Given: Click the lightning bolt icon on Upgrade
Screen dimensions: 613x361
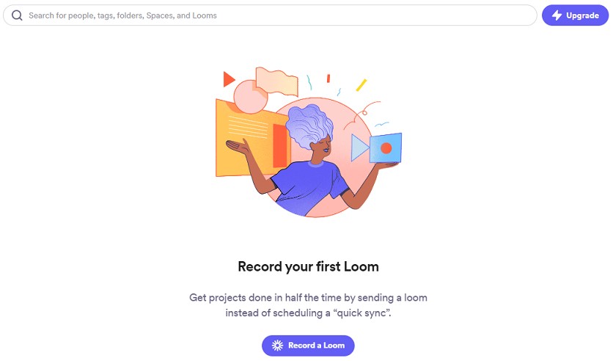Looking at the screenshot, I should pyautogui.click(x=557, y=15).
